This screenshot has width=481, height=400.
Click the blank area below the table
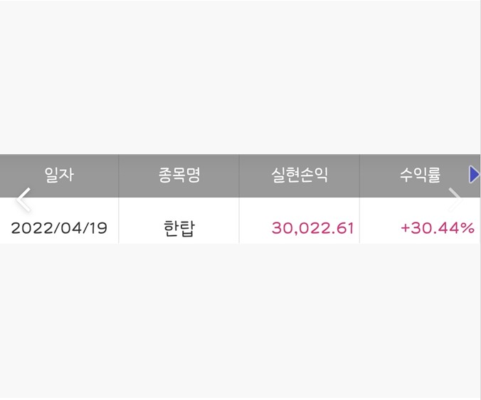pos(240,322)
